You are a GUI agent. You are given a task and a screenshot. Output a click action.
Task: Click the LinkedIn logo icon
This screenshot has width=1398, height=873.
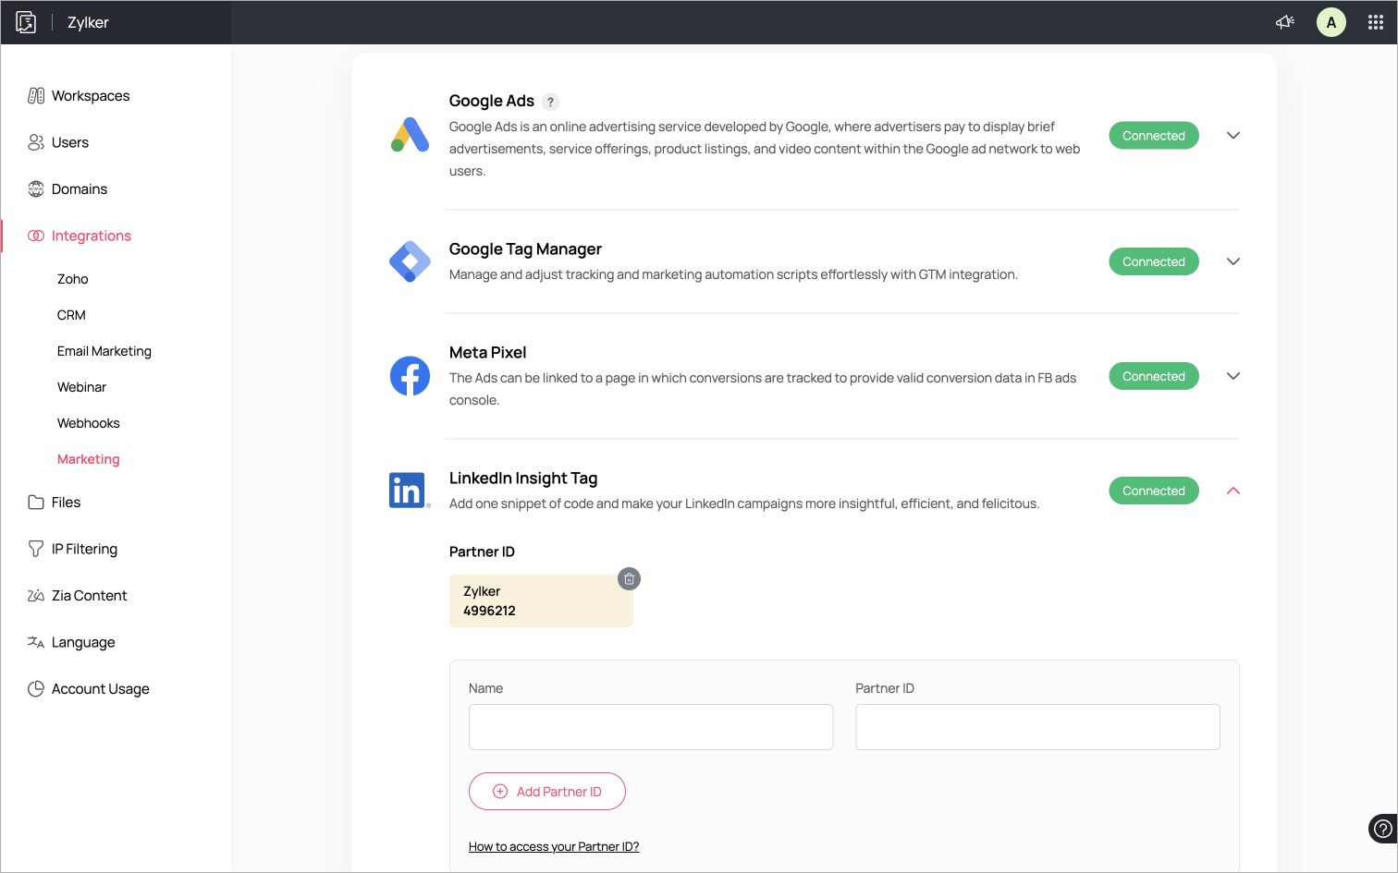click(408, 491)
